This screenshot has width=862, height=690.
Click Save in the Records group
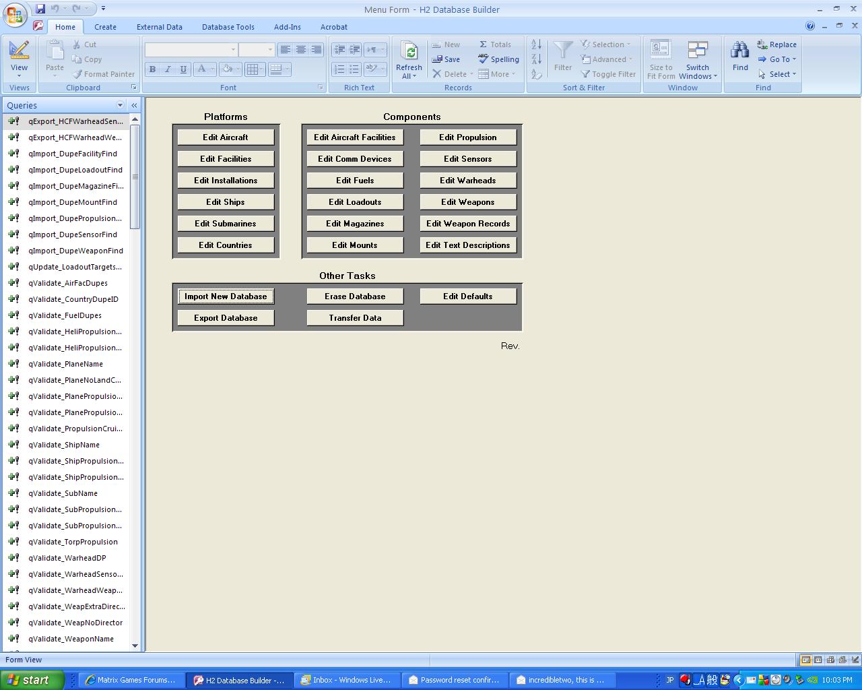pyautogui.click(x=446, y=59)
